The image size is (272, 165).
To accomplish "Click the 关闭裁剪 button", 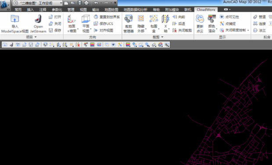I will tap(182, 30).
